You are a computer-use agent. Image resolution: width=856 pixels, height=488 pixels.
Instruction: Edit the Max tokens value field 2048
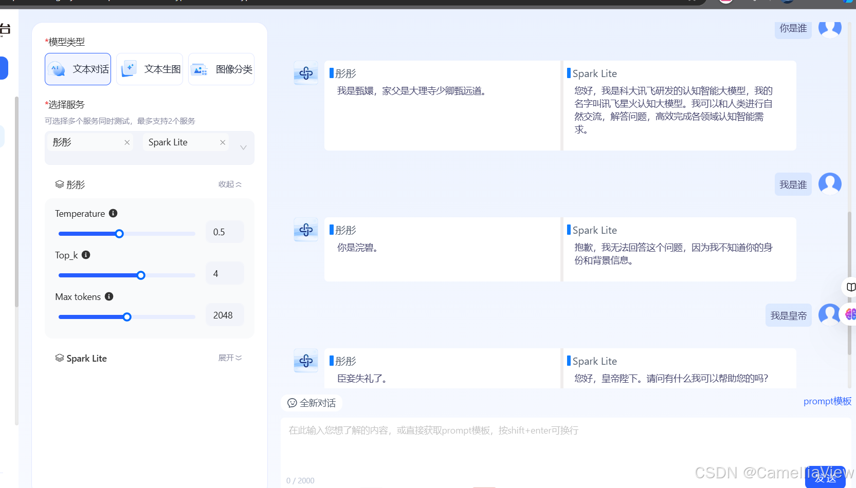[225, 315]
